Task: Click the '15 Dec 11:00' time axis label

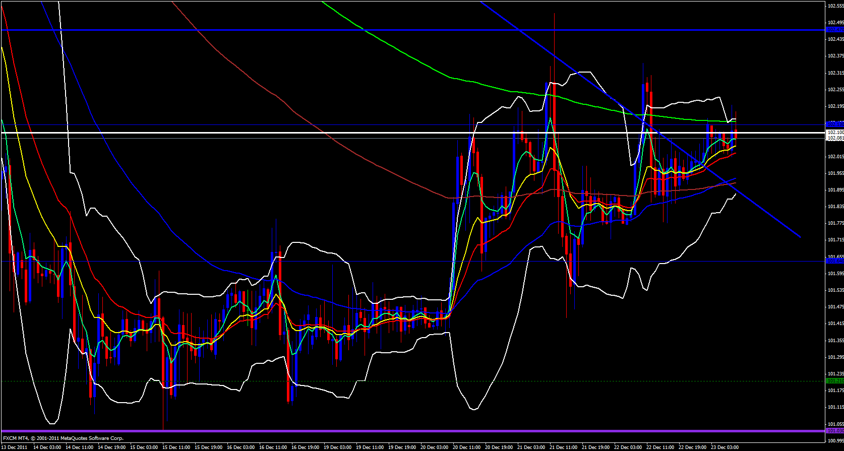Action: point(176,447)
